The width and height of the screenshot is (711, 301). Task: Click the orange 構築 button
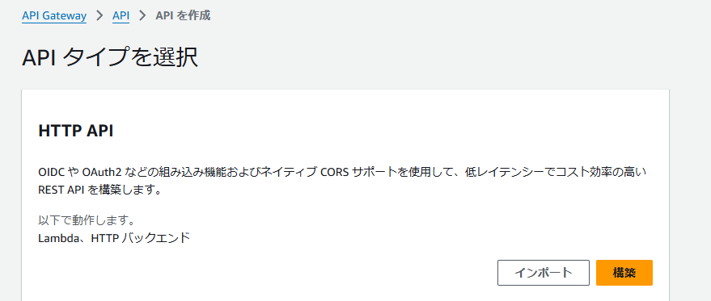624,273
